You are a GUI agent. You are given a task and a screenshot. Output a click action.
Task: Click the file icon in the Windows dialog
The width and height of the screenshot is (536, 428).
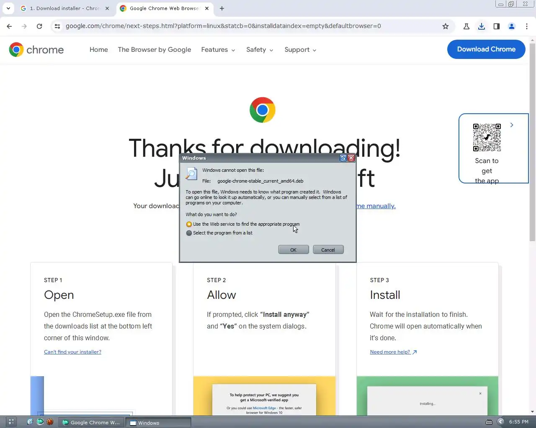click(x=191, y=173)
